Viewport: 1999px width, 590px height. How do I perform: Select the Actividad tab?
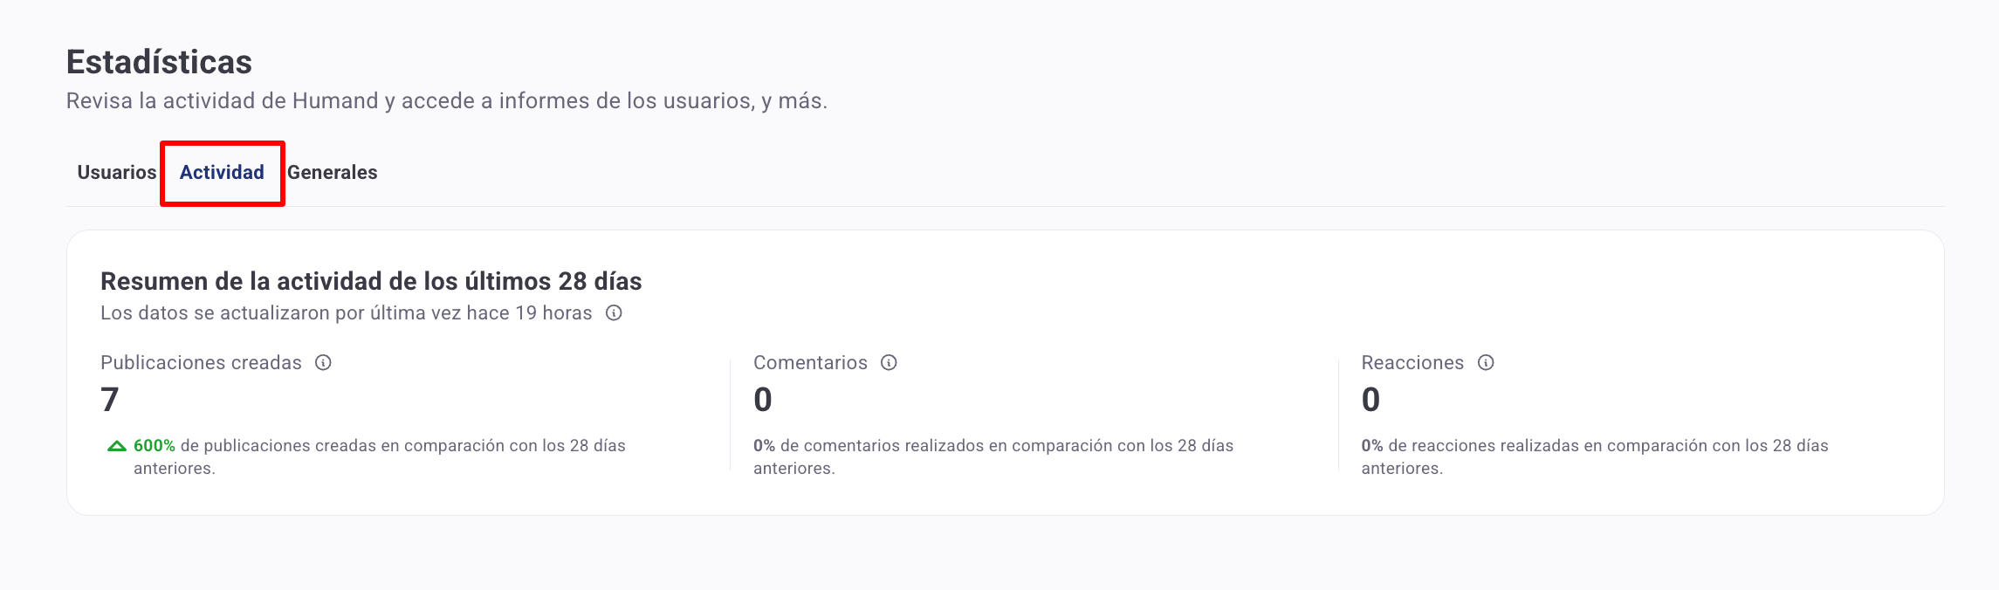[x=222, y=172]
